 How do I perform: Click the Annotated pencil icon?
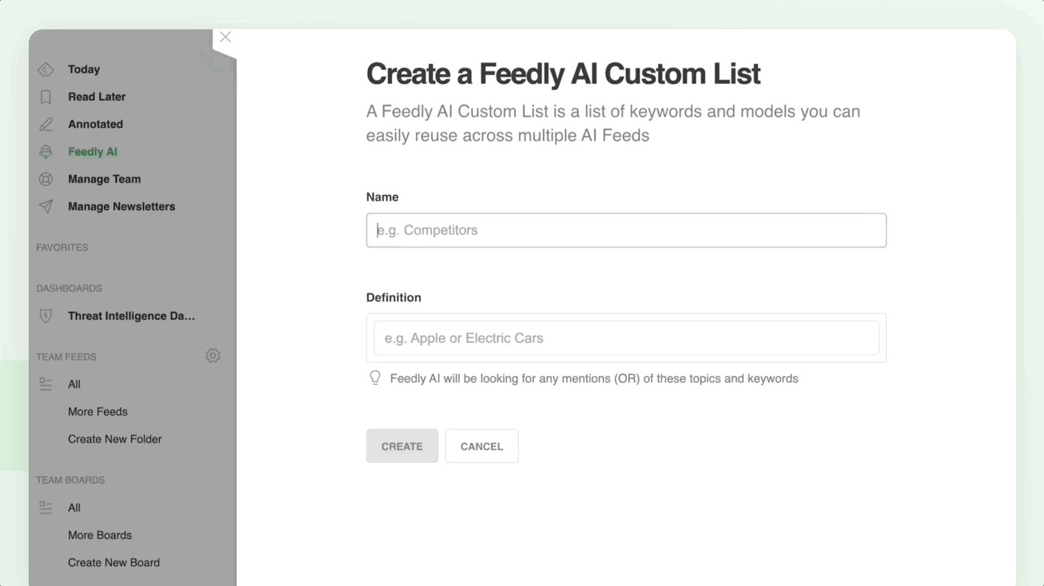(46, 124)
